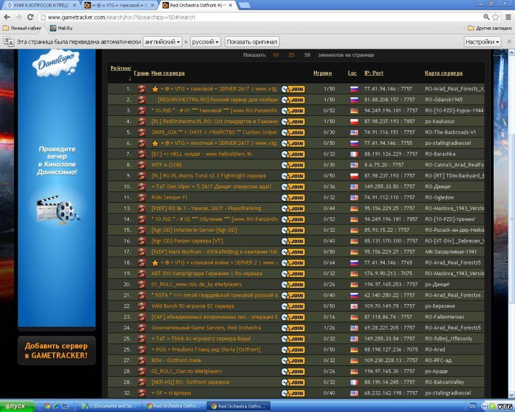The width and height of the screenshot is (515, 412).
Task: Show 50 items per page
Action: coord(307,55)
